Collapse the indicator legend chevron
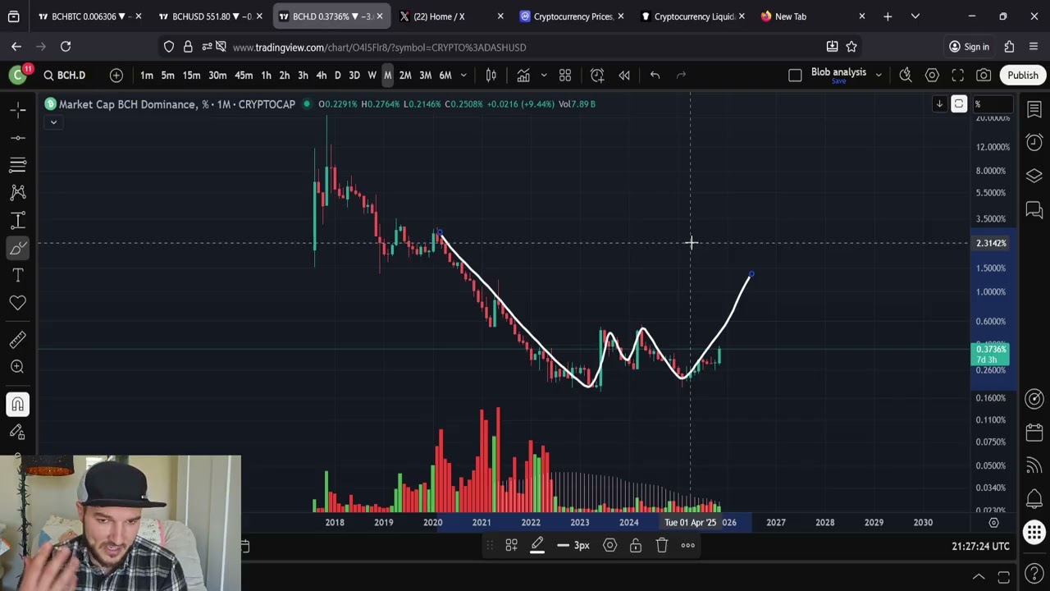The width and height of the screenshot is (1050, 591). pos(53,122)
